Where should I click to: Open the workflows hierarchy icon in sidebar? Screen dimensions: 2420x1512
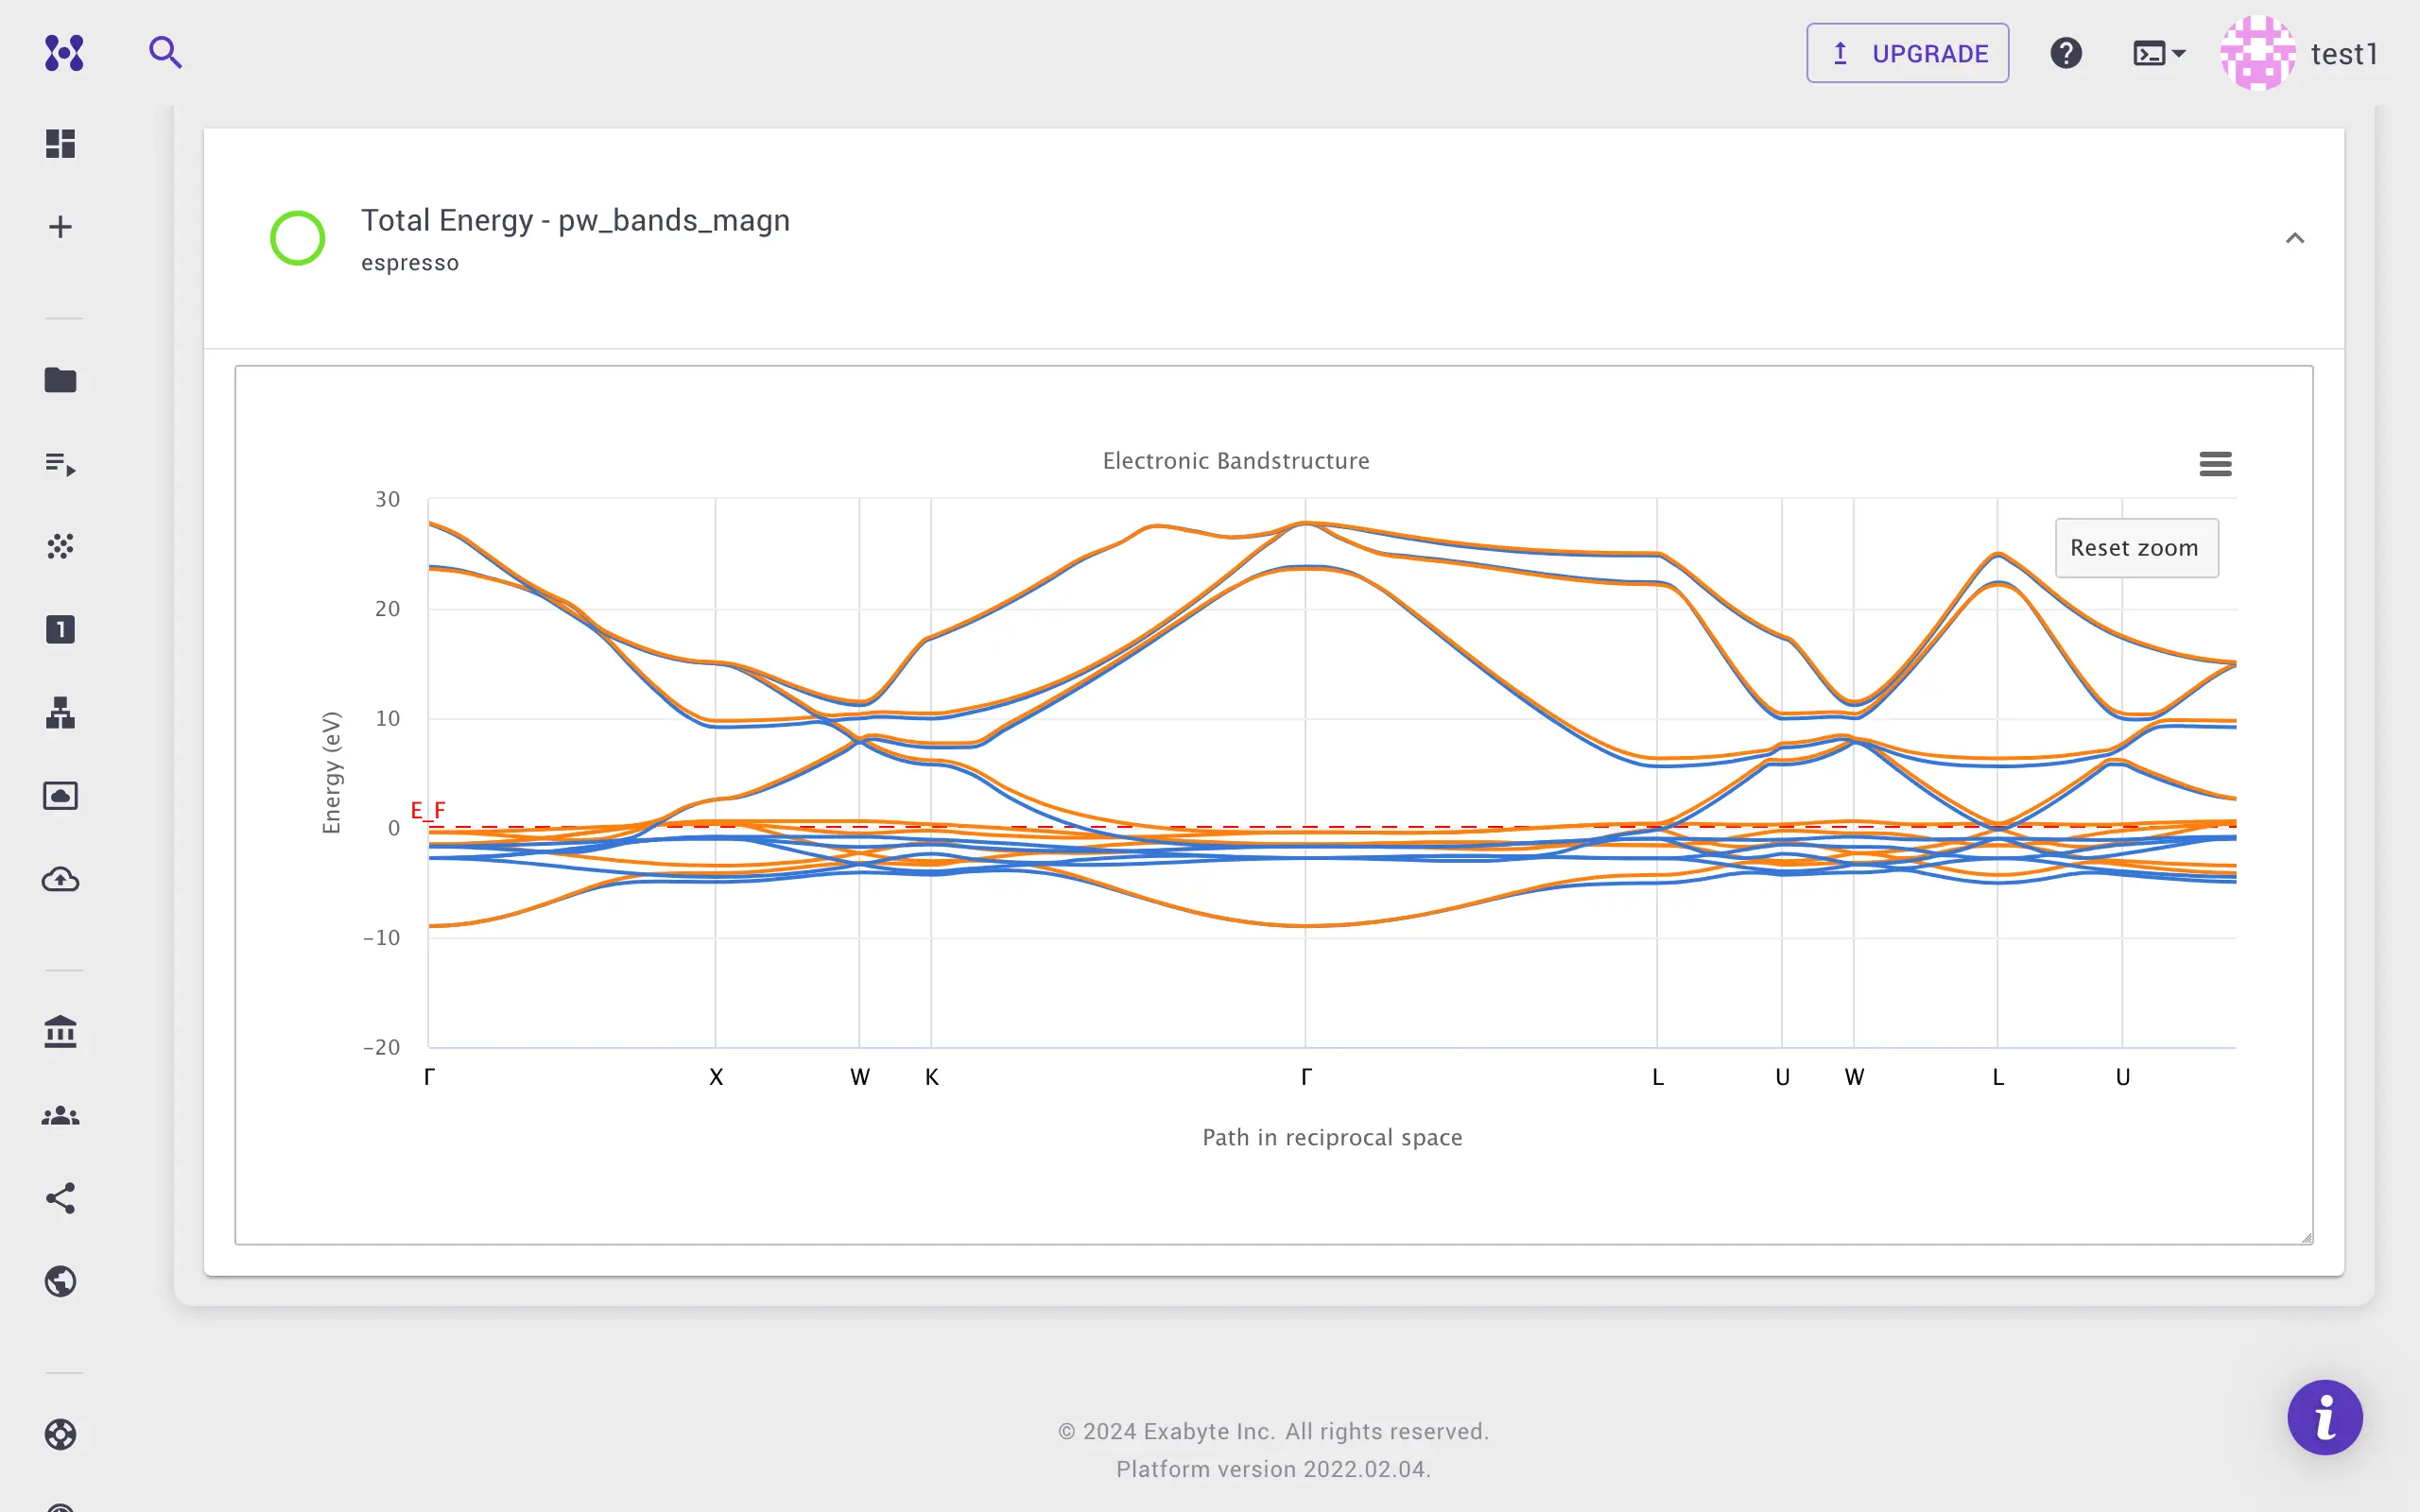pos(61,713)
